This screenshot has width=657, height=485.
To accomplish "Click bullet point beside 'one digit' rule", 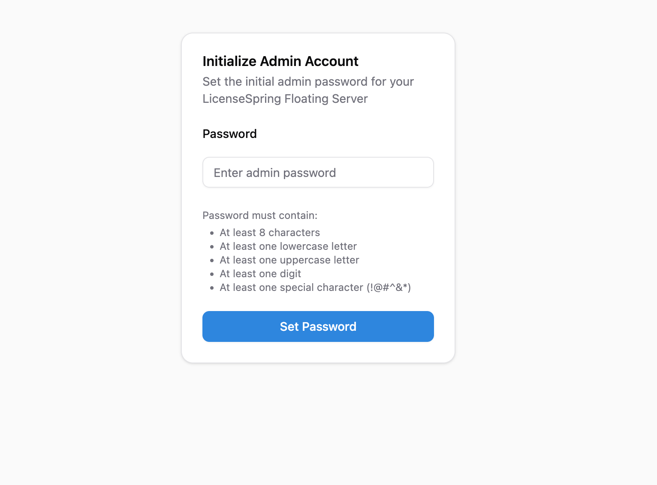I will click(212, 274).
